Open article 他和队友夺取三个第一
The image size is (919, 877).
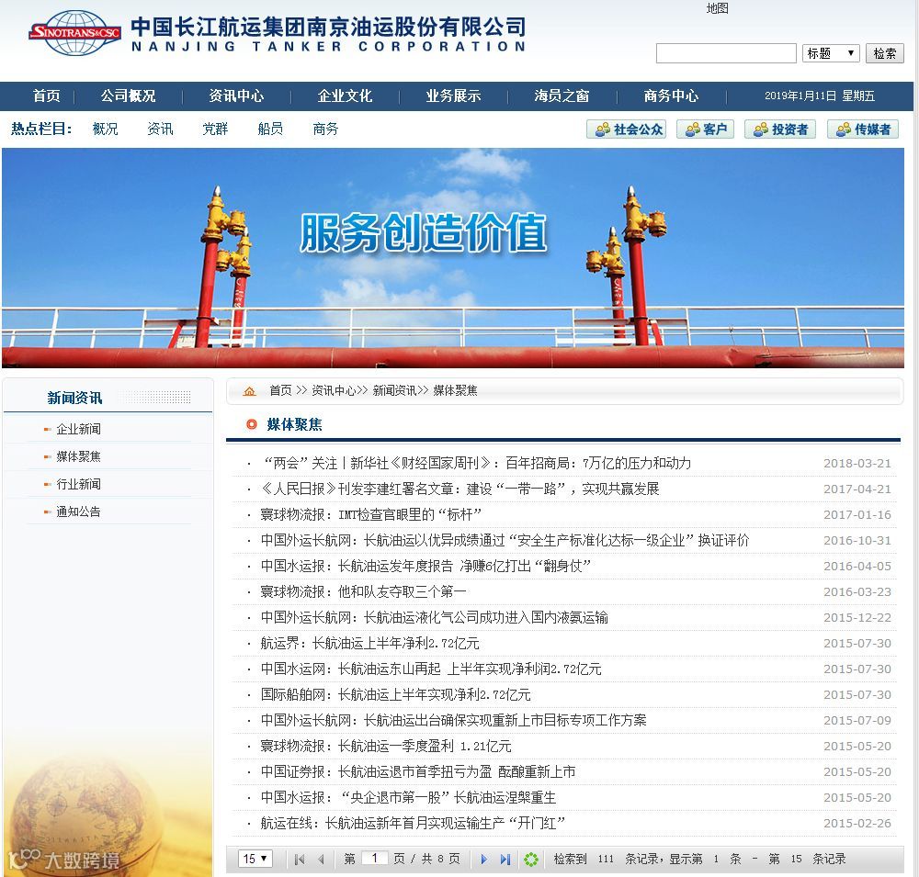point(363,592)
